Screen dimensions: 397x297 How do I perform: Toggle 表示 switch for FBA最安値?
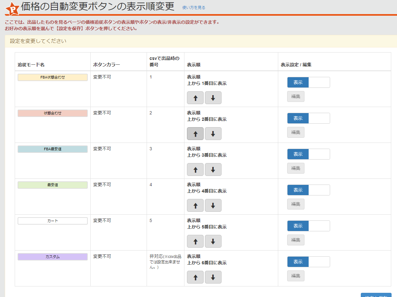(308, 154)
